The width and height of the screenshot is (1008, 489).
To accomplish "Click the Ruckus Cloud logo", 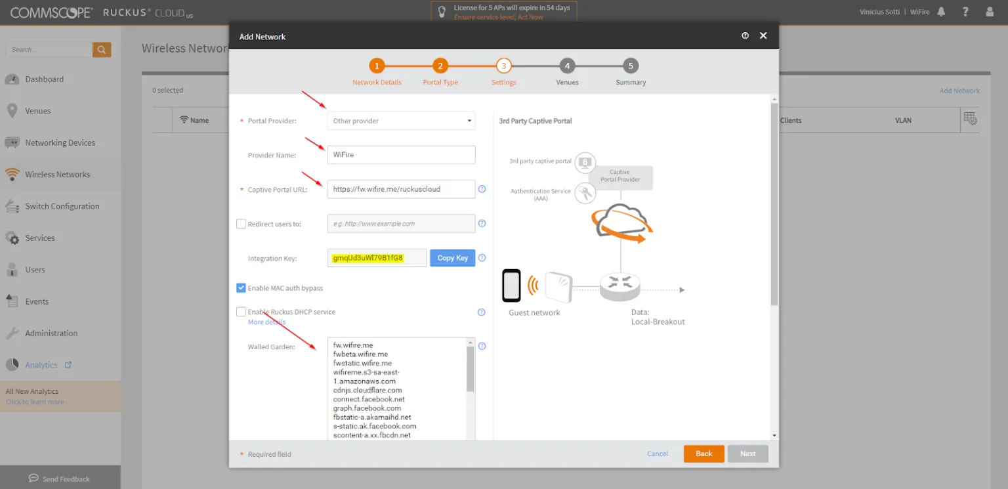I will tap(148, 12).
